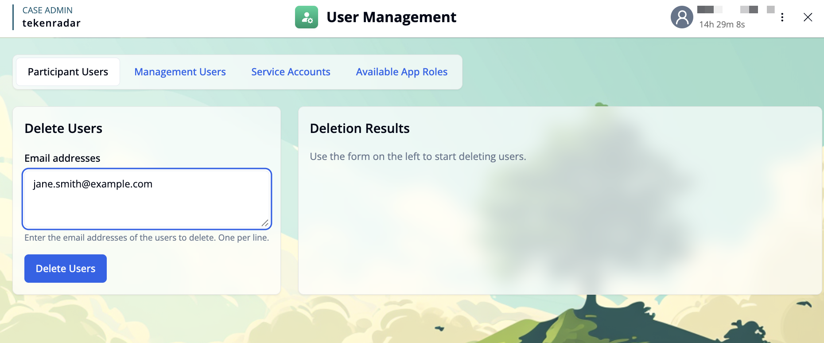Switch to the Management Users tab
The height and width of the screenshot is (343, 824).
[x=180, y=72]
